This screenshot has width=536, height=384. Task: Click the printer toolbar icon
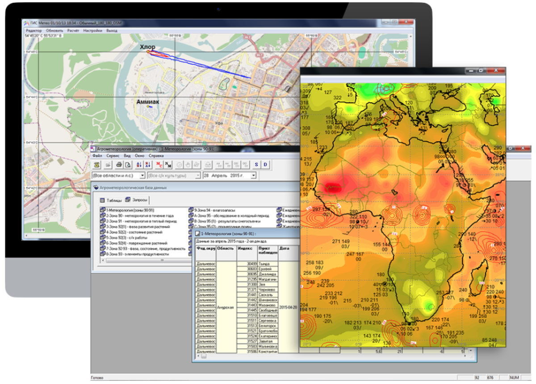tap(119, 165)
